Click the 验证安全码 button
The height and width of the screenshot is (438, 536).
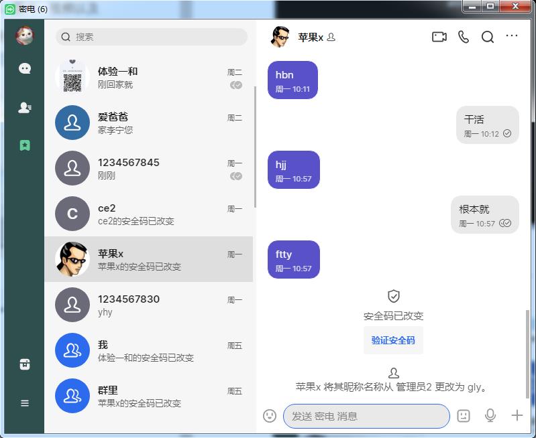(393, 340)
